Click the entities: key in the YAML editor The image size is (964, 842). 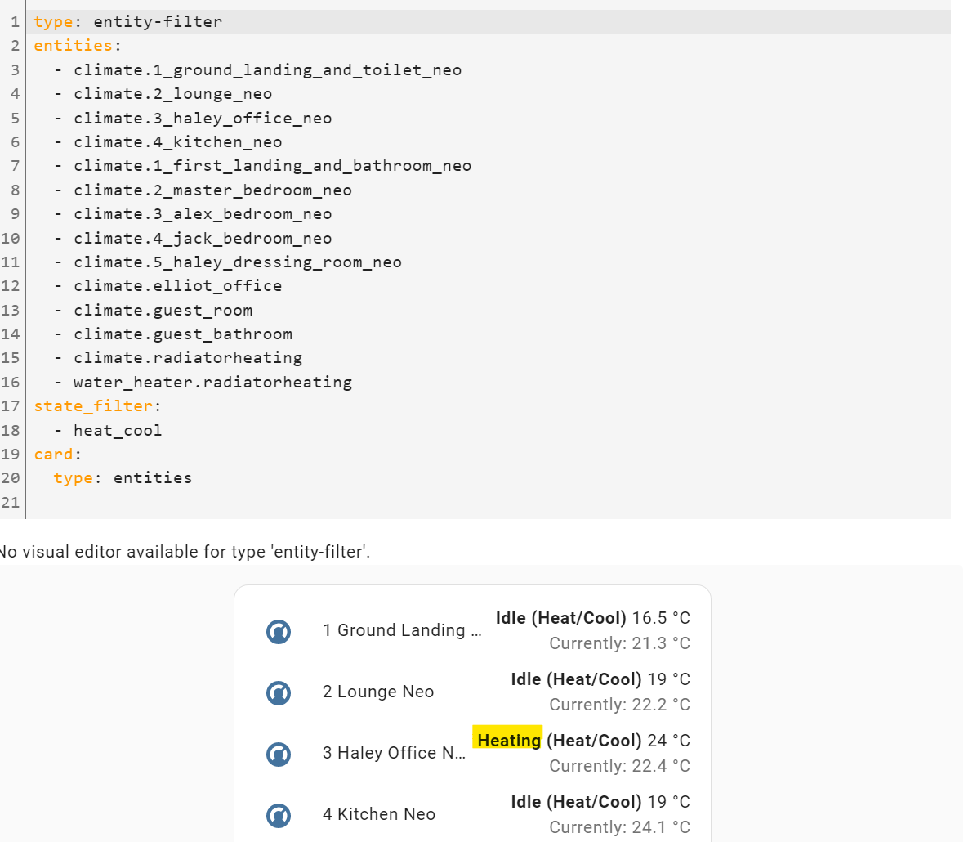click(x=74, y=46)
